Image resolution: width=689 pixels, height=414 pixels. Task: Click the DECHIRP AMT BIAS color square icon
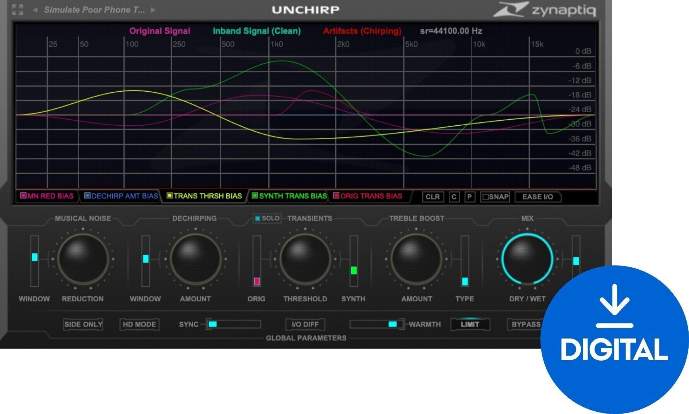point(87,197)
